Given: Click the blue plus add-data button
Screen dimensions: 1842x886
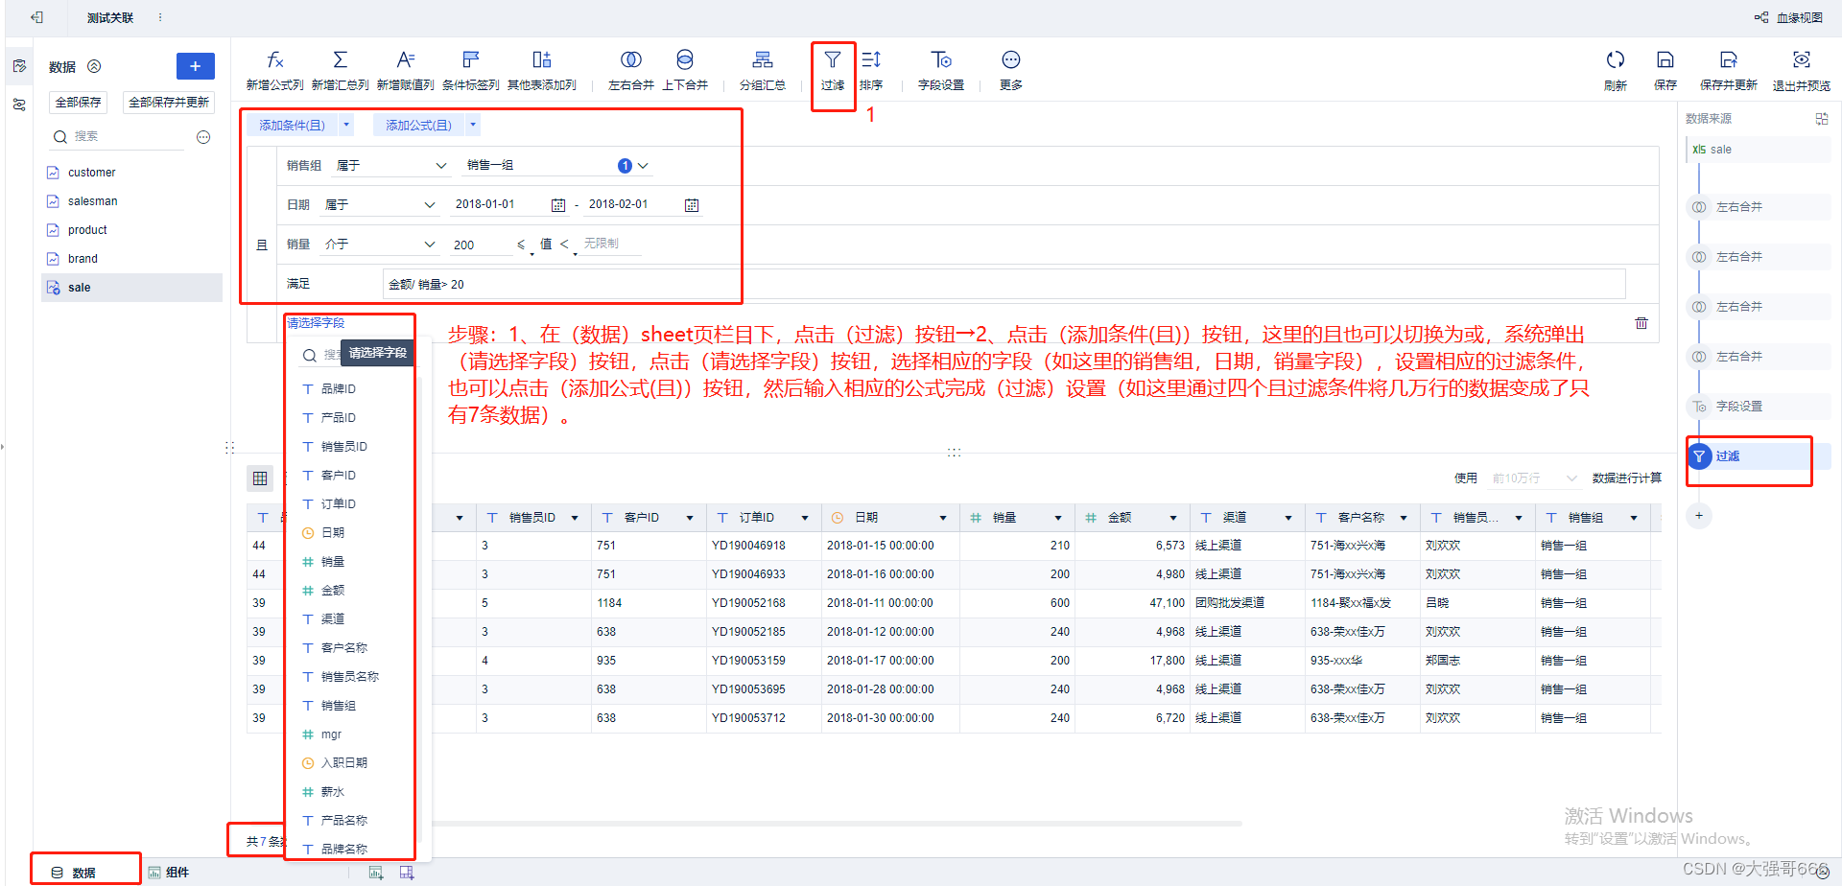Looking at the screenshot, I should 195,66.
